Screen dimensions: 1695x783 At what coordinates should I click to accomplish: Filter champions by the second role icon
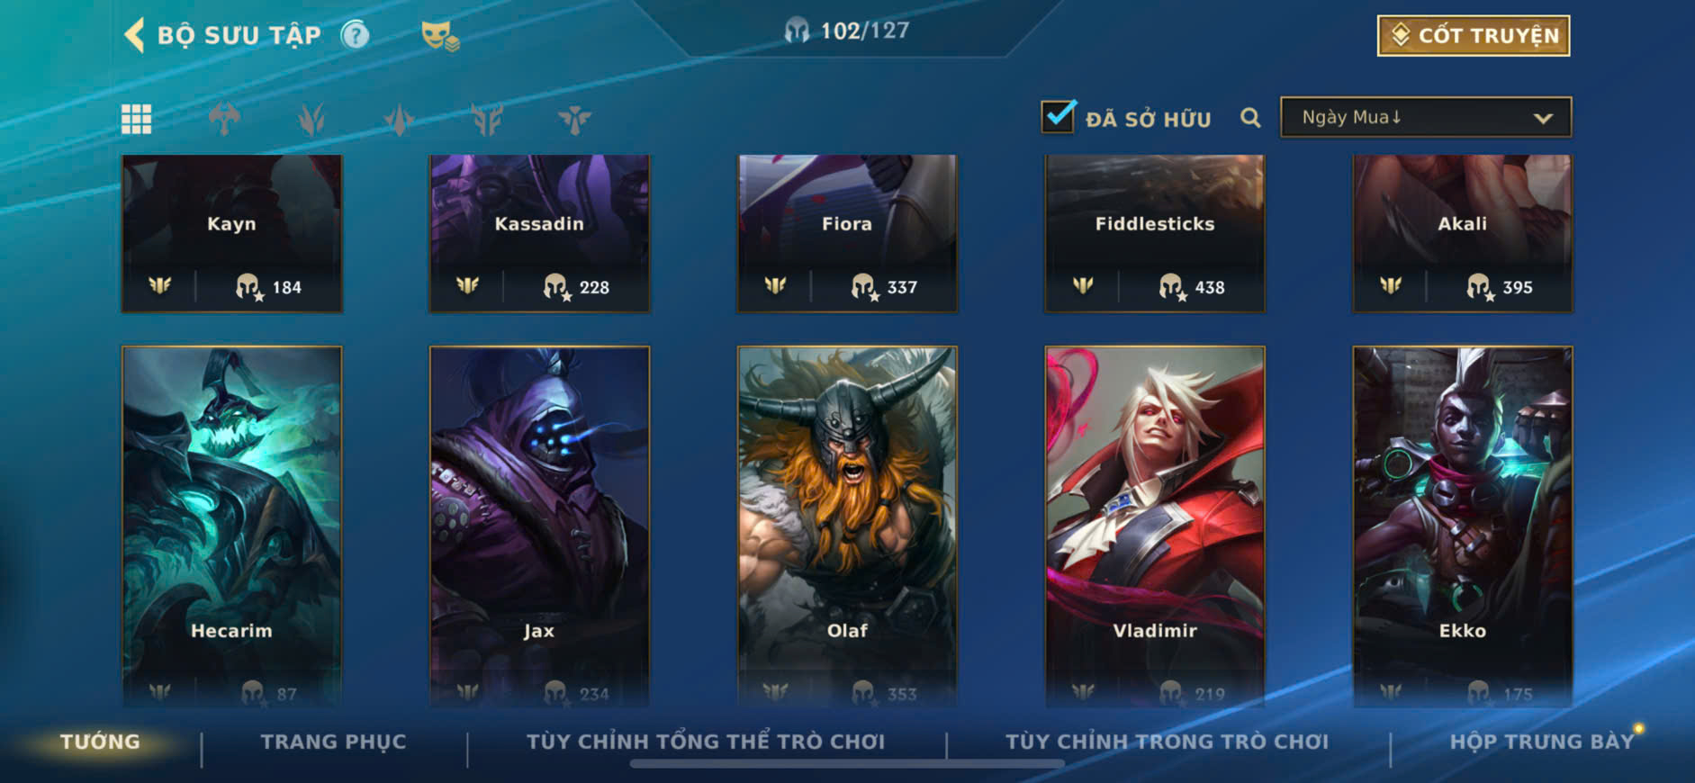(311, 119)
